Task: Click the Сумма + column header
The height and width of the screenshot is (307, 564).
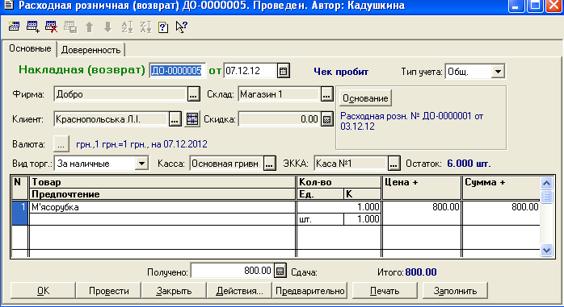Action: (x=501, y=188)
